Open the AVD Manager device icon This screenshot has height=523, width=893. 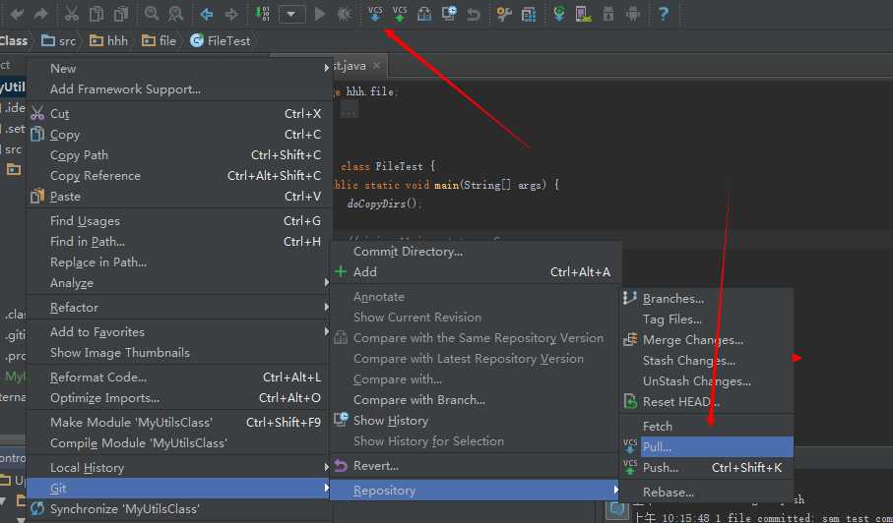click(584, 14)
